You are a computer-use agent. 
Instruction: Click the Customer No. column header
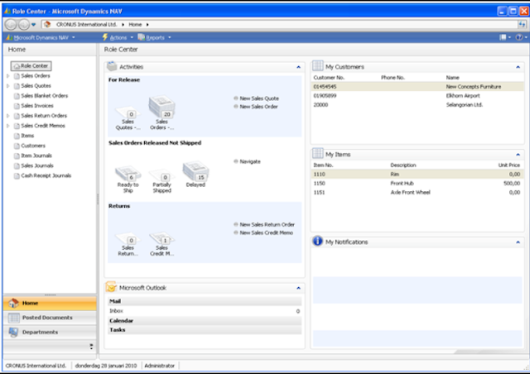tap(329, 78)
